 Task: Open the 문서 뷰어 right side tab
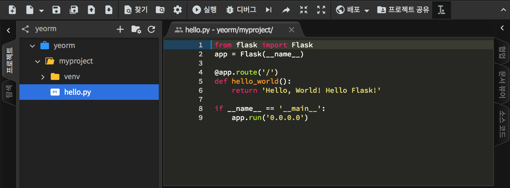pos(502,84)
